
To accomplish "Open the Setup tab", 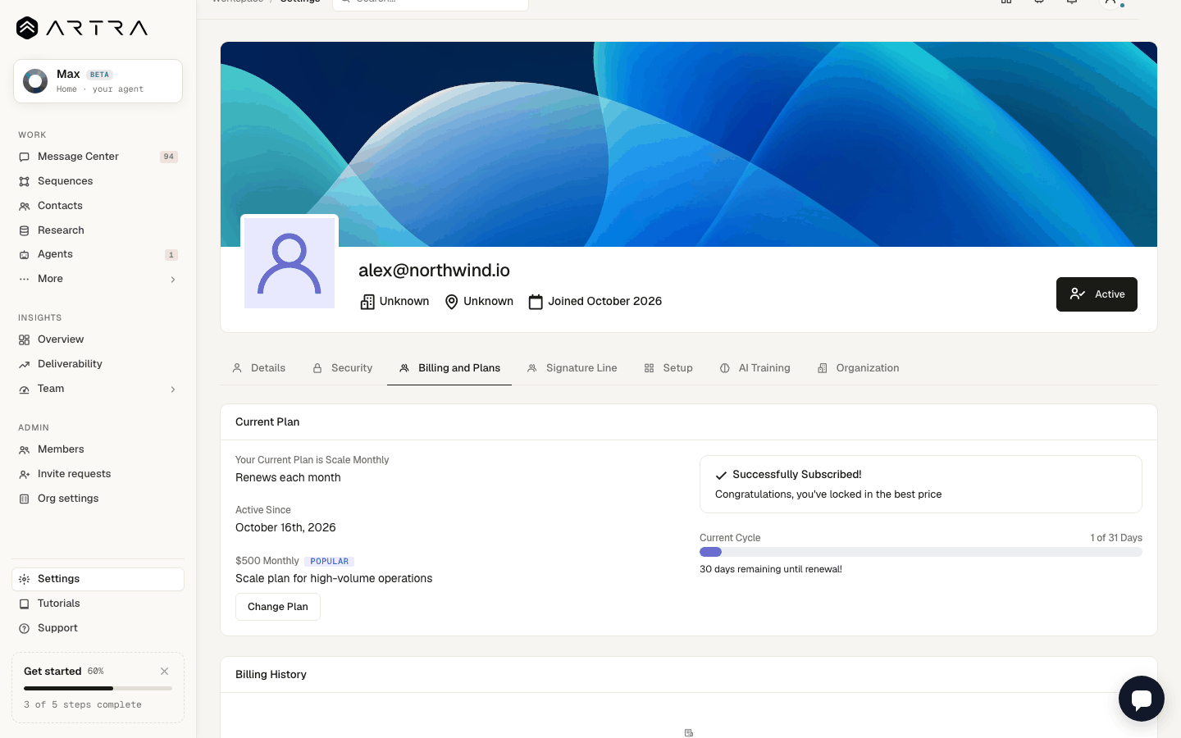I will [668, 368].
